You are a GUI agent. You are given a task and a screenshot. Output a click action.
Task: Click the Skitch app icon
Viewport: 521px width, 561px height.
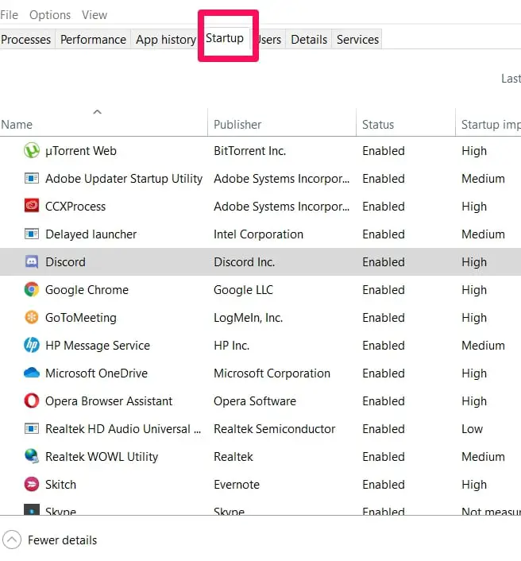click(x=32, y=484)
